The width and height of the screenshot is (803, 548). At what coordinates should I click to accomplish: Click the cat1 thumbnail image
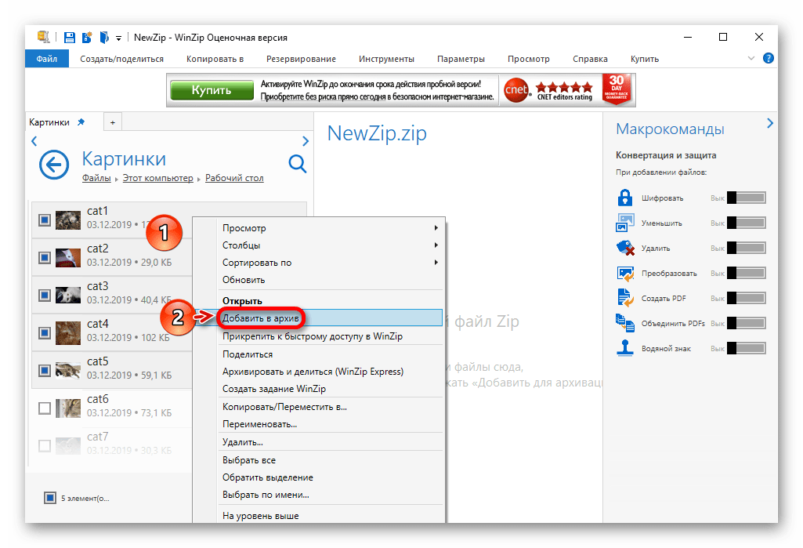point(68,220)
